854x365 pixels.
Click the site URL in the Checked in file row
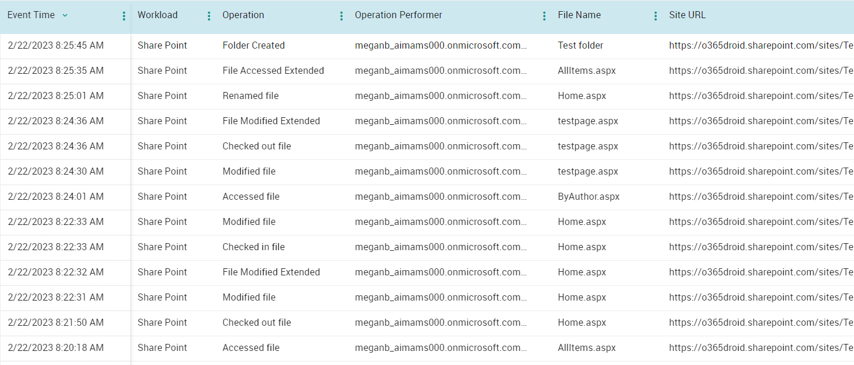(x=761, y=247)
